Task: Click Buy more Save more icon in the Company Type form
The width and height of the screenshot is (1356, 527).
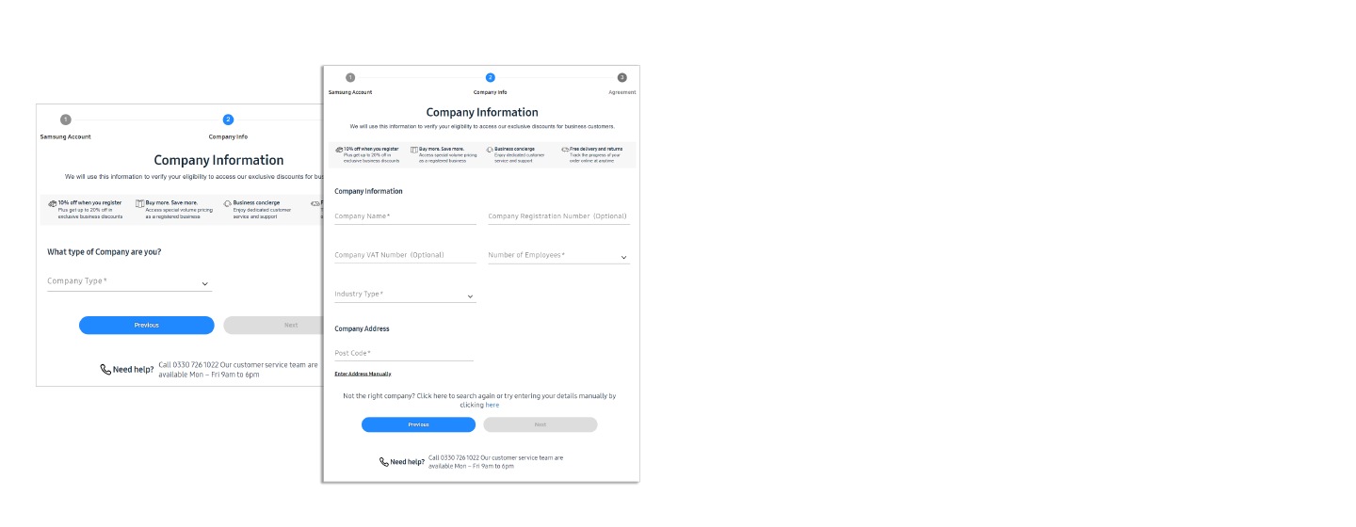Action: (x=139, y=203)
